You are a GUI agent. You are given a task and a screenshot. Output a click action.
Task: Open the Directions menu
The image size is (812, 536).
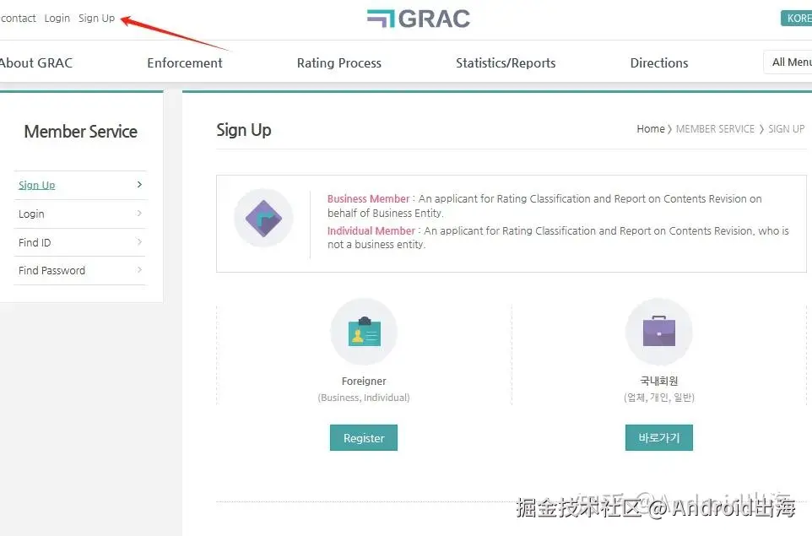[658, 62]
